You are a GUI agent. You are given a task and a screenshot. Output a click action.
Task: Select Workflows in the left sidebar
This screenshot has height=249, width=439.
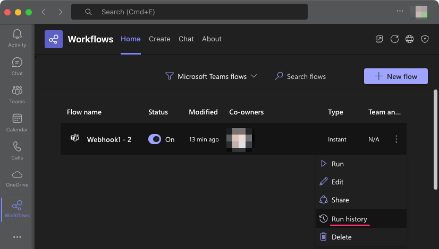click(17, 209)
